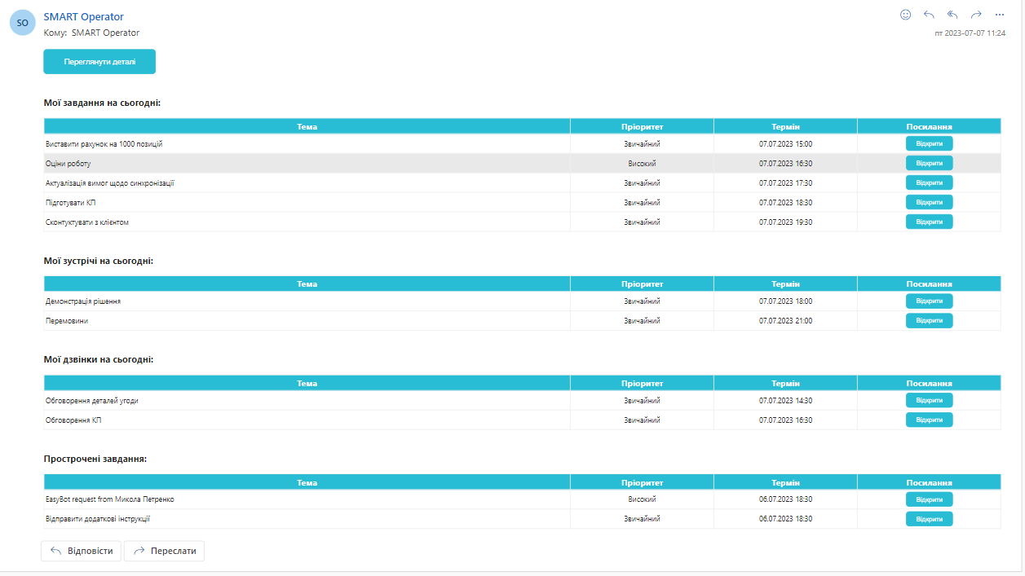
Task: Click Відкрити for 'Обговорення деталей угоди' call
Action: [929, 400]
